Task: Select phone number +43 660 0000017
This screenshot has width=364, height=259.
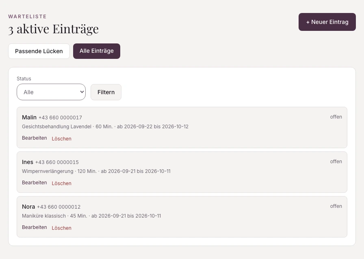Action: pyautogui.click(x=61, y=118)
